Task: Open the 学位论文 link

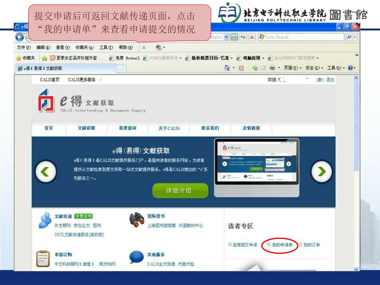Action: [82, 226]
